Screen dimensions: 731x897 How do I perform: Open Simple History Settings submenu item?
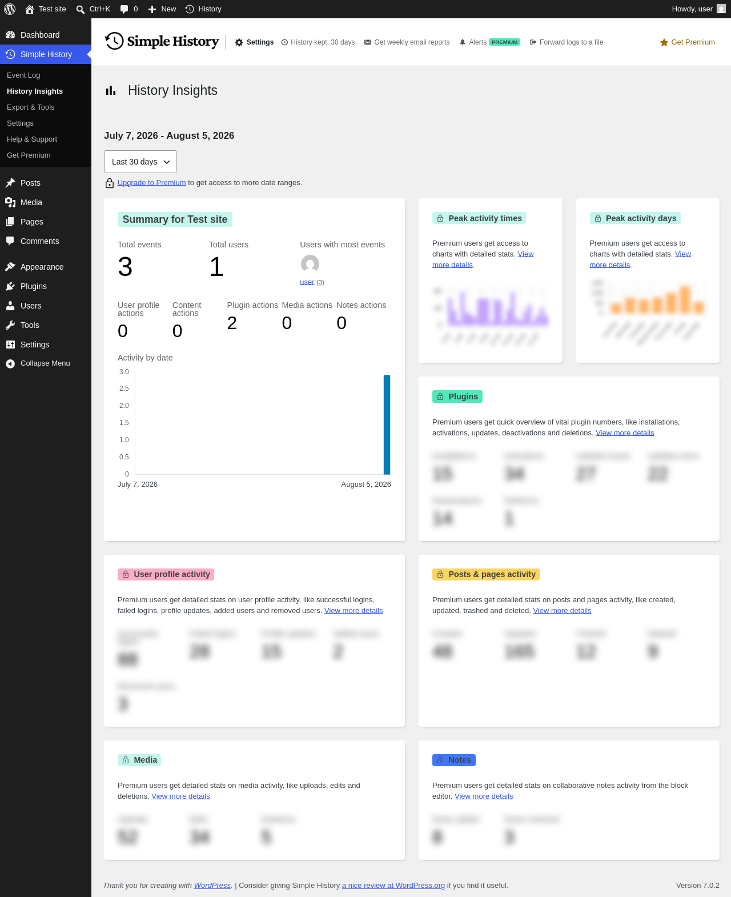point(20,123)
